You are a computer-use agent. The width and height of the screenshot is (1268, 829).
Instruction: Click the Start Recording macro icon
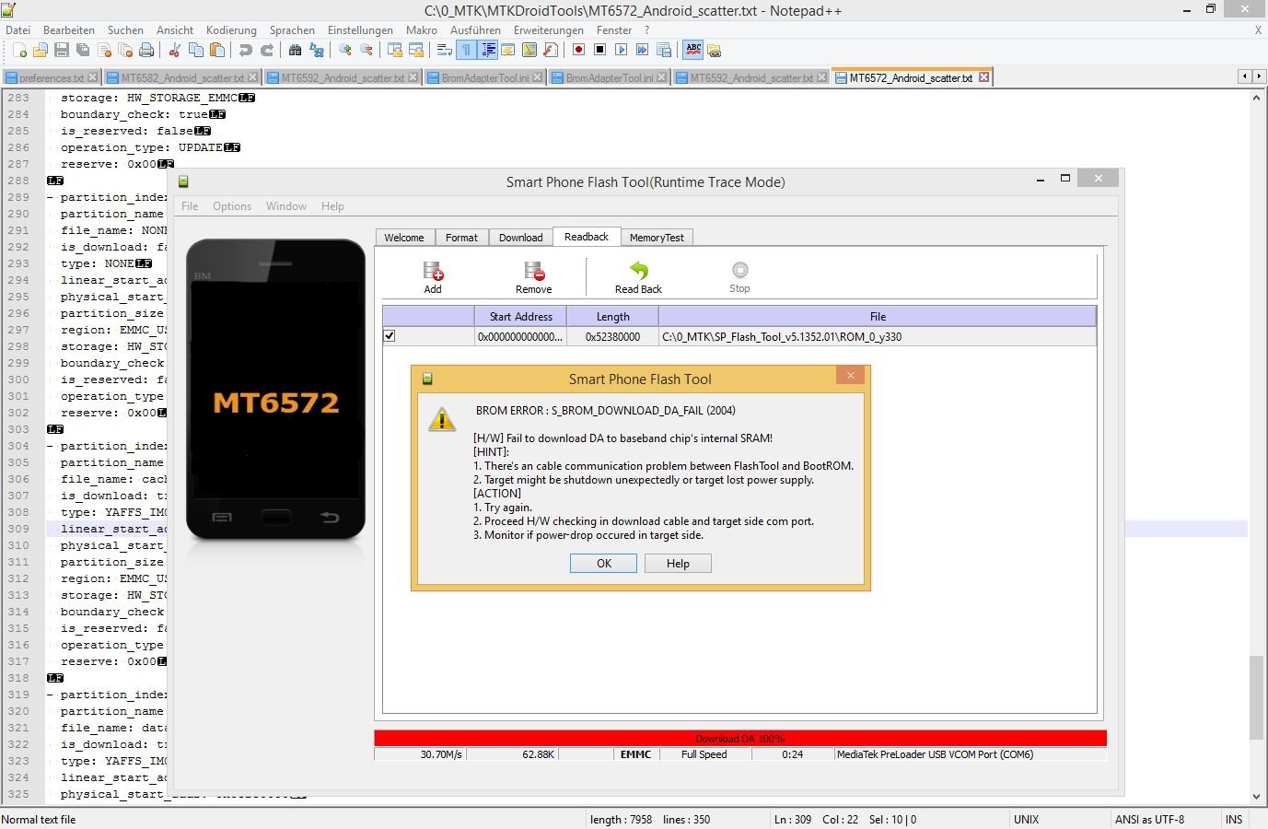coord(578,50)
